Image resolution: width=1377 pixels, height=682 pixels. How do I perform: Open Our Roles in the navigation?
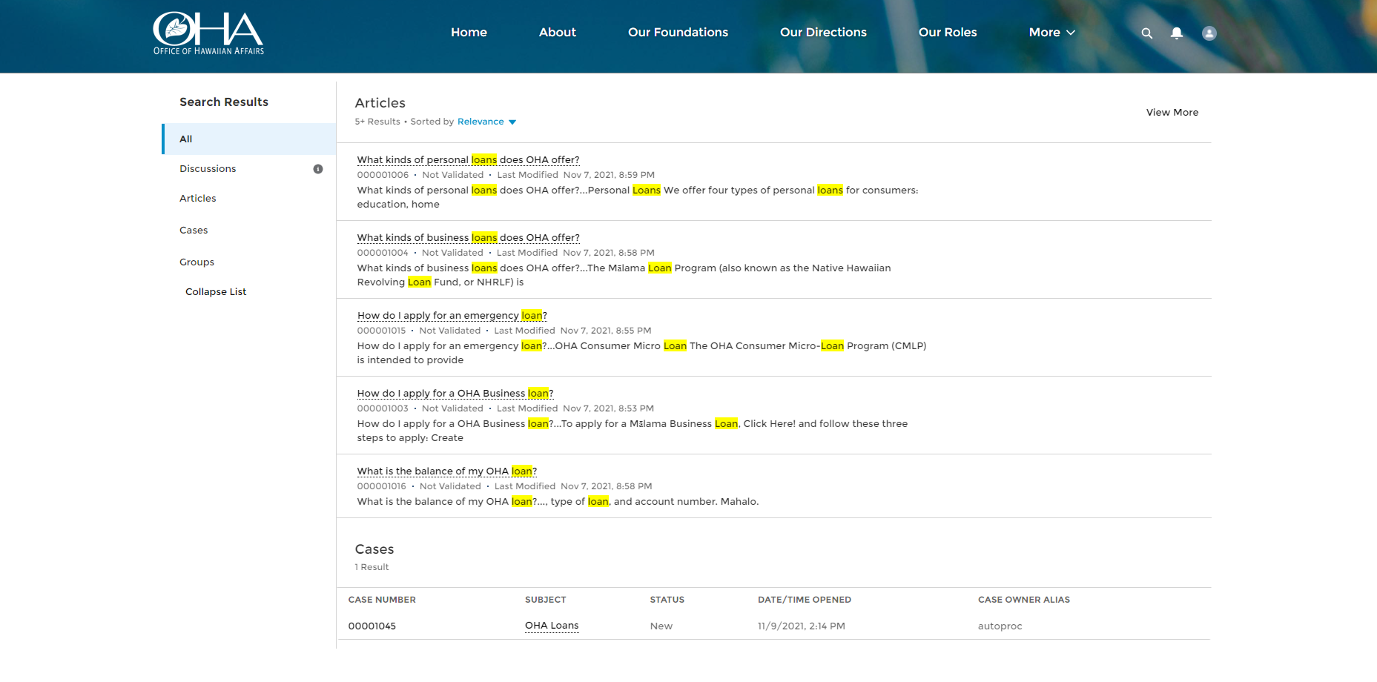pyautogui.click(x=948, y=33)
